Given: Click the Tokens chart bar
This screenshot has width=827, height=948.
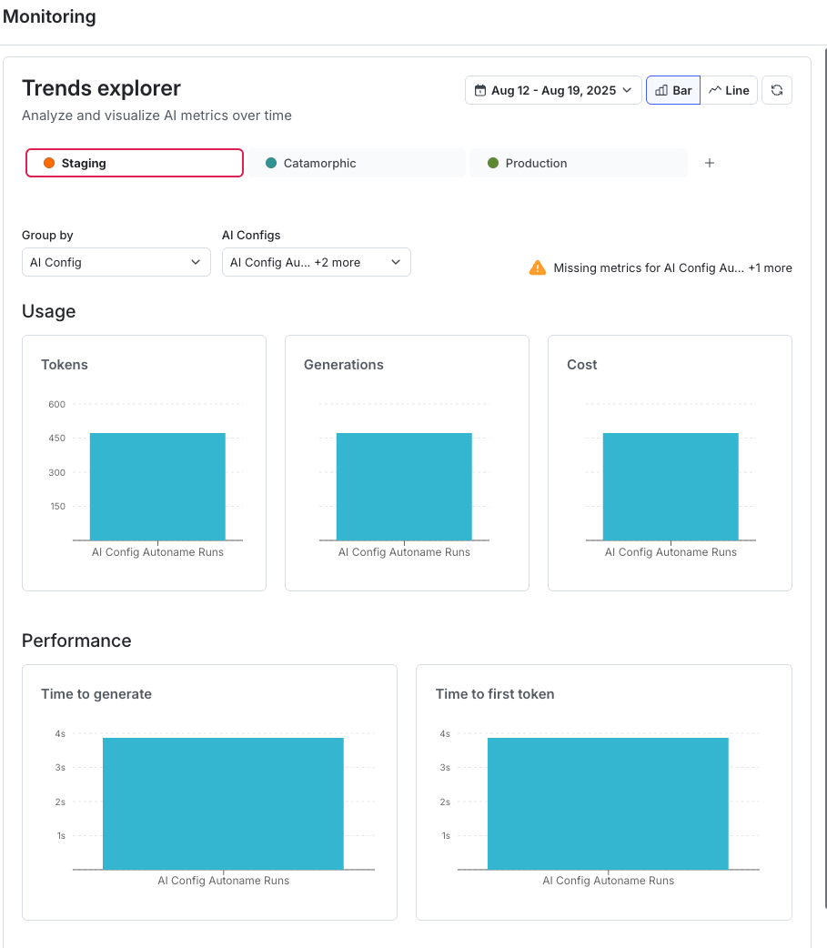Looking at the screenshot, I should tap(157, 486).
